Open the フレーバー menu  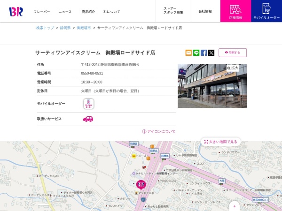tap(42, 12)
